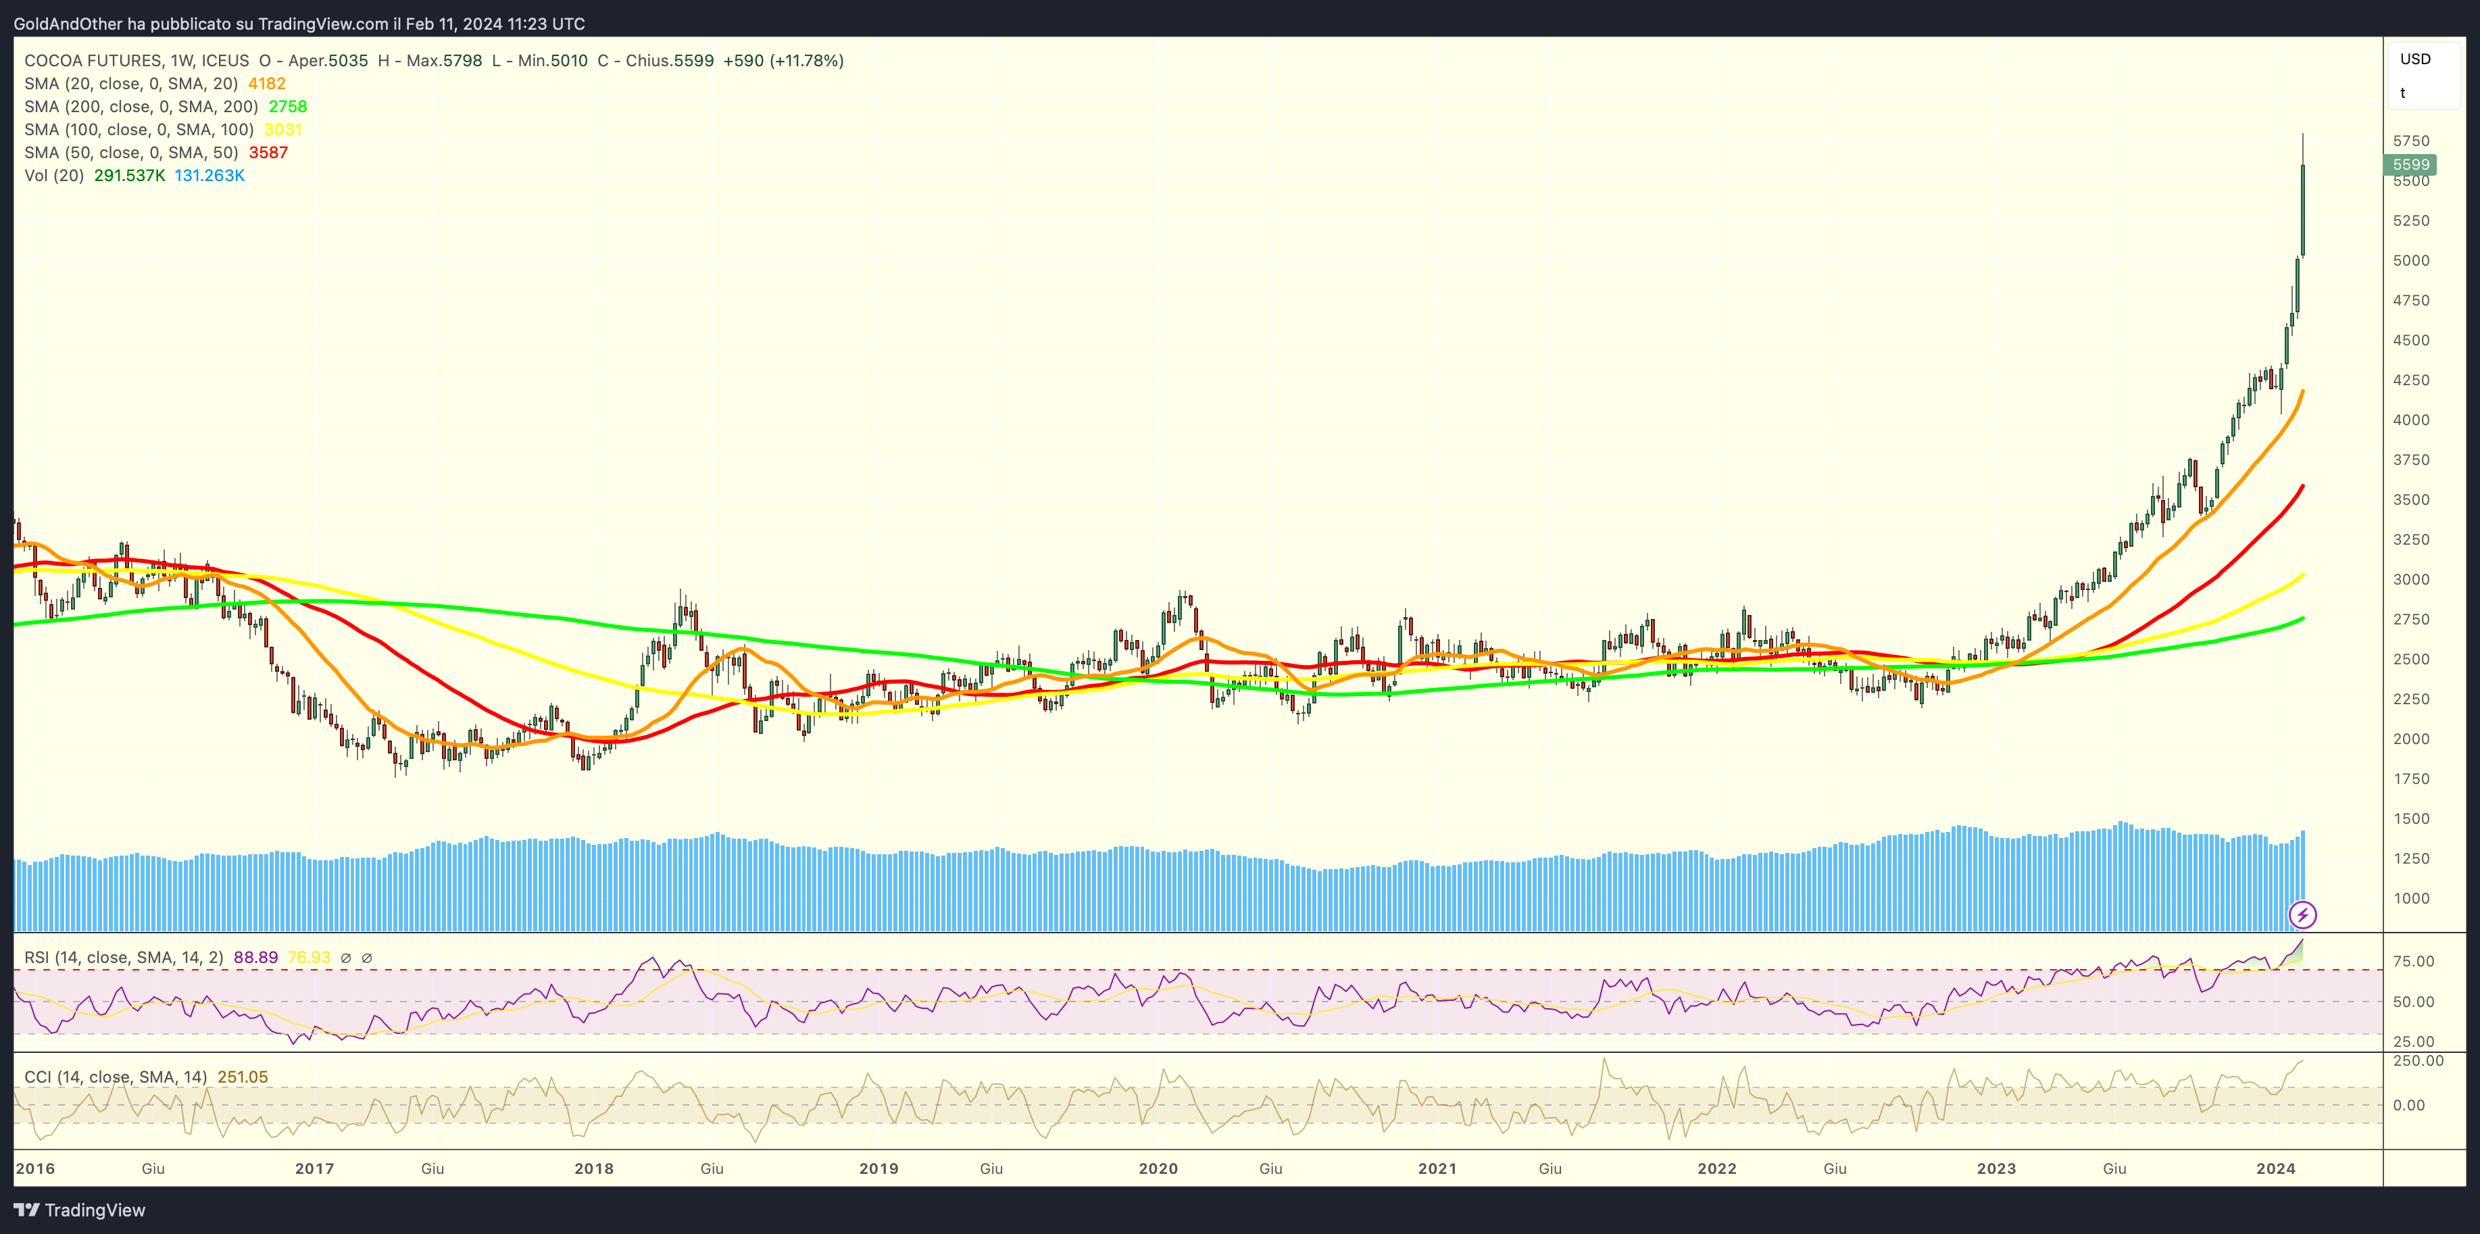
Task: Click the CCI value 251.05
Action: 243,1077
